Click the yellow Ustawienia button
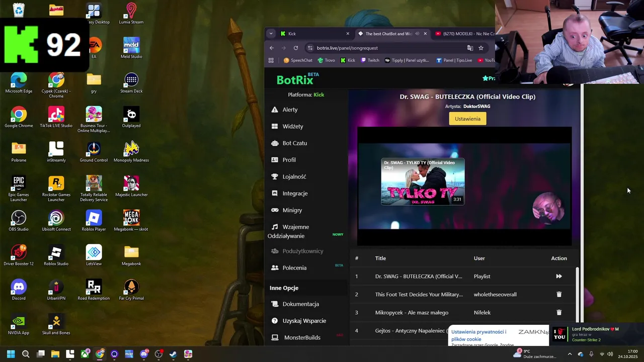This screenshot has height=362, width=644. 467,119
